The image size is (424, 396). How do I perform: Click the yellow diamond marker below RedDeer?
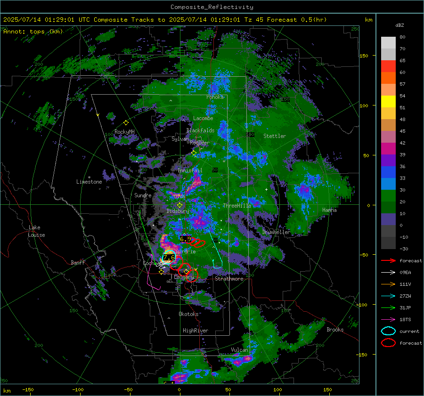tap(194, 153)
